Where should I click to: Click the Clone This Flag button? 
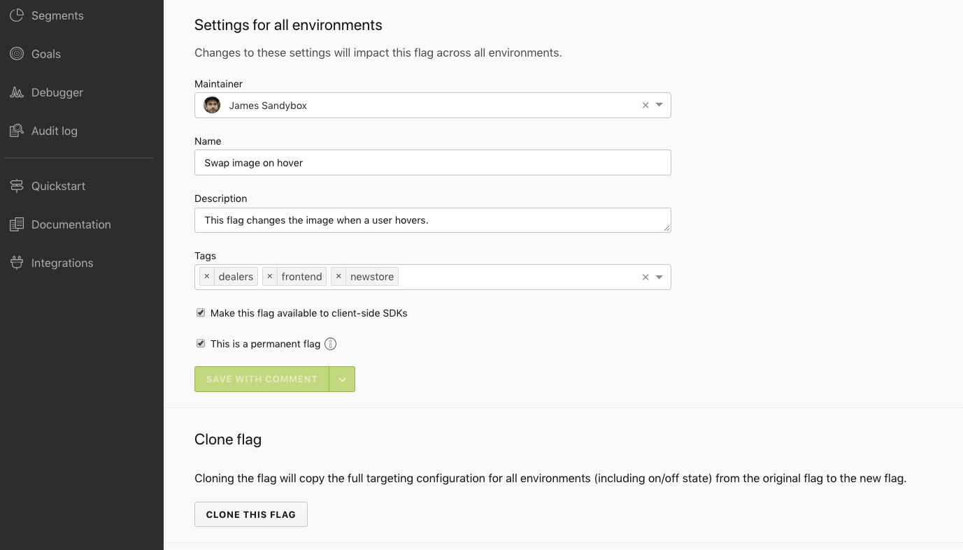(250, 514)
